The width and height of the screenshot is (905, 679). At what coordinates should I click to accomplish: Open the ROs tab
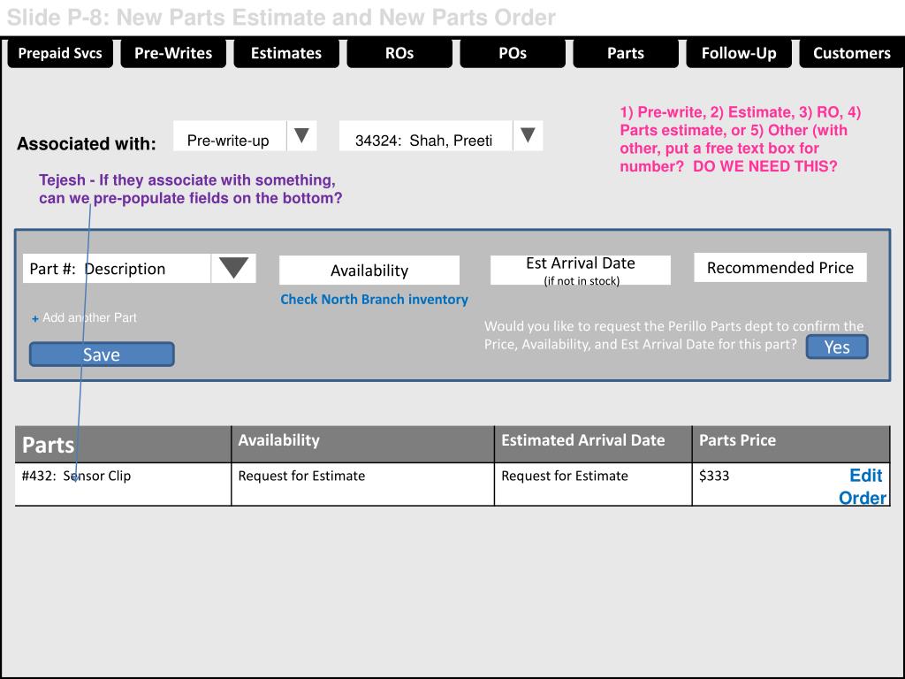[399, 53]
